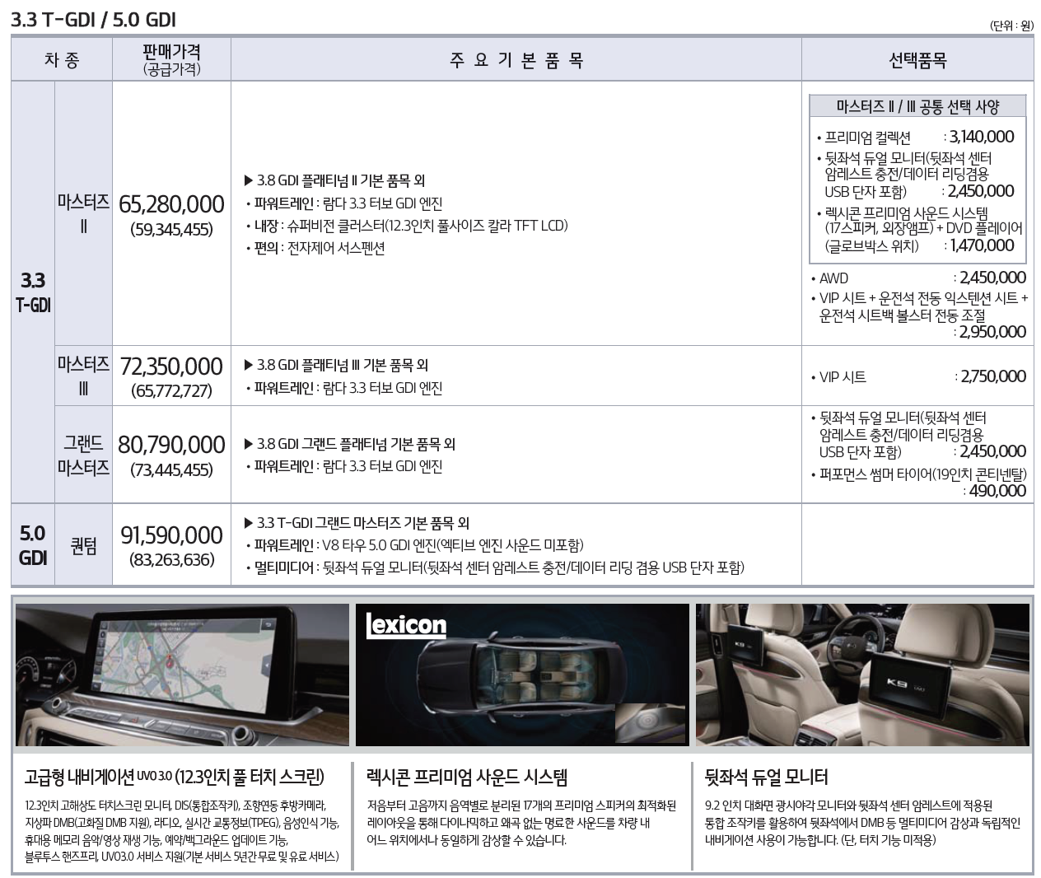Click the 마스터즈 III trim name
The height and width of the screenshot is (878, 1041).
tap(83, 376)
